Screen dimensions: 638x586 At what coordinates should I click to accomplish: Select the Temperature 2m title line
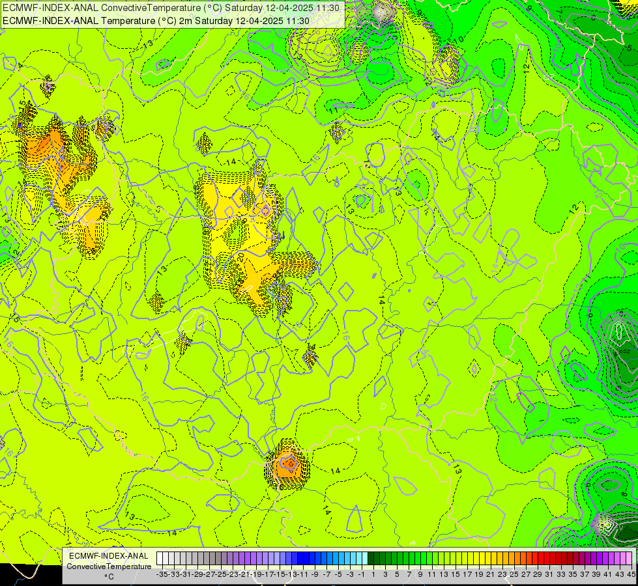(x=156, y=21)
